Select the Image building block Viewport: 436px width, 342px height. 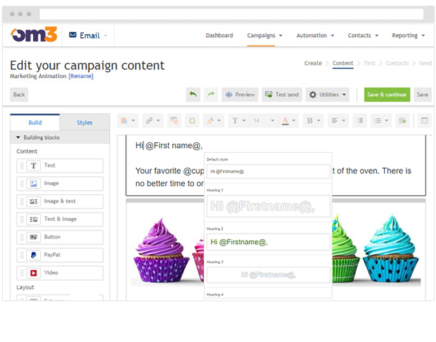coord(60,183)
